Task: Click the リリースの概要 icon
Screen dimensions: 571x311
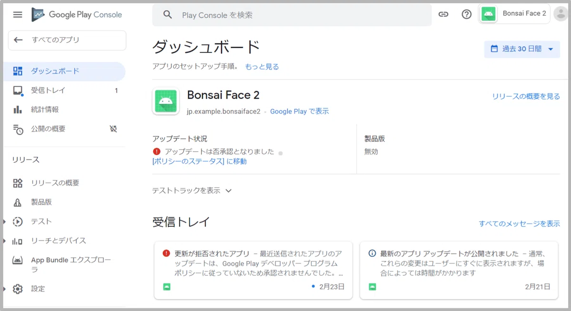Action: point(18,183)
